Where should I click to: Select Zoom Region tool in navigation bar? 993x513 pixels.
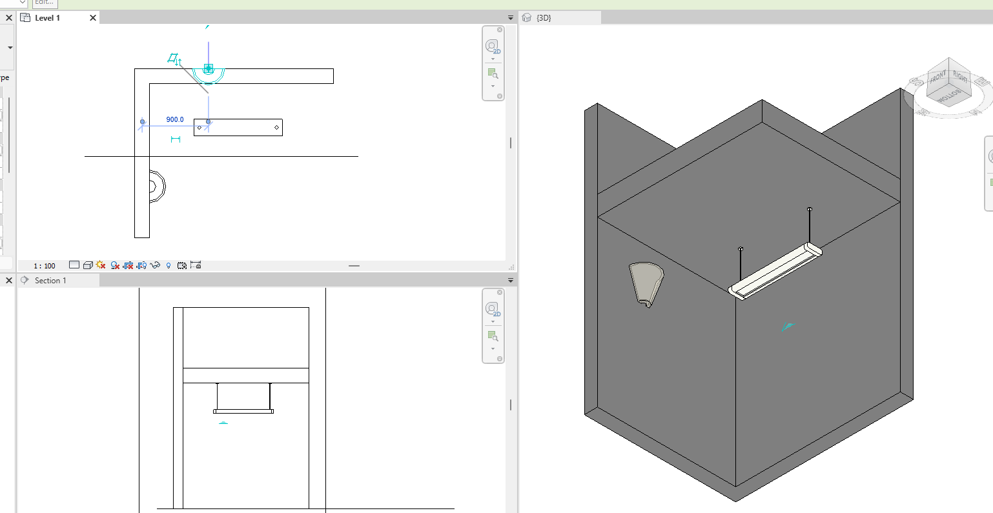point(493,74)
